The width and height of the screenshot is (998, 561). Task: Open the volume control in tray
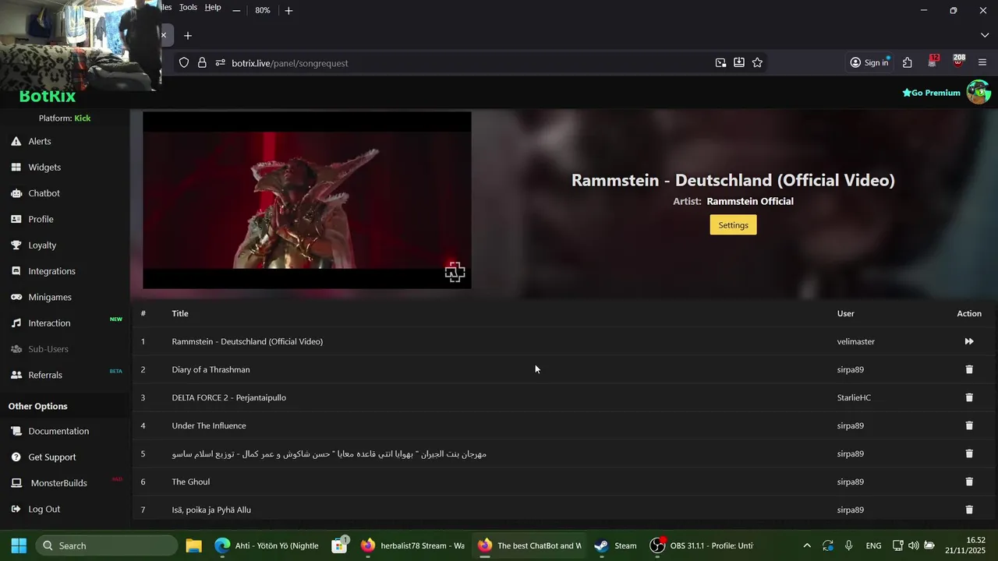click(913, 545)
